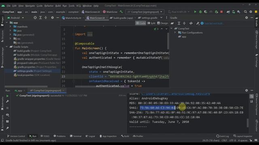Collapse all in Gradle panel
The width and height of the screenshot is (259, 145).
coord(184,23)
